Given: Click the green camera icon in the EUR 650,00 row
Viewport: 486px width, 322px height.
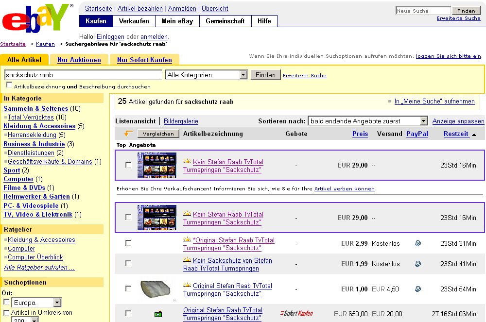Looking at the screenshot, I should [158, 314].
